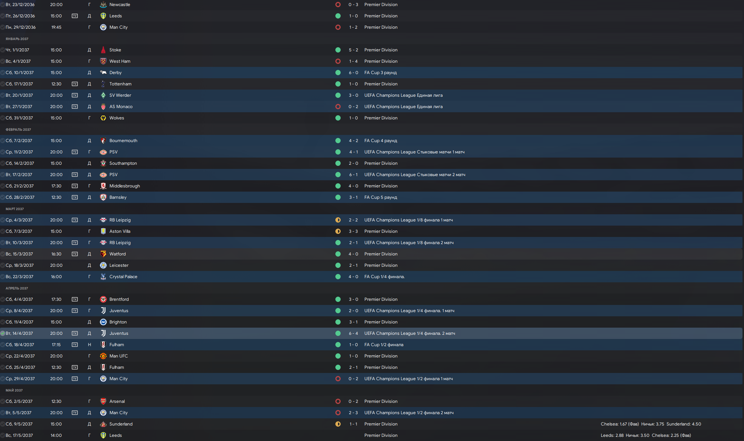Click the Newcastle club badge
The image size is (744, 441).
103,5
